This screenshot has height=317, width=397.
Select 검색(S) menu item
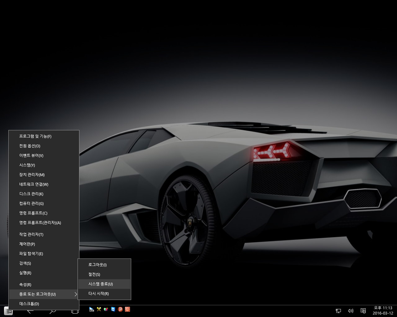coord(44,263)
